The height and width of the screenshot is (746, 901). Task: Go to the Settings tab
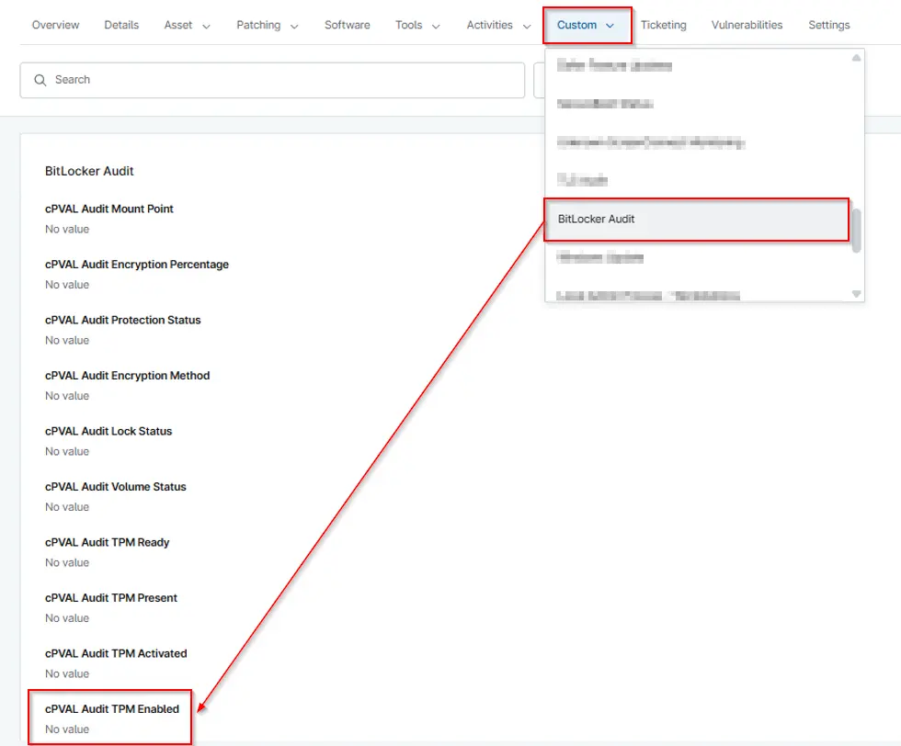click(828, 25)
